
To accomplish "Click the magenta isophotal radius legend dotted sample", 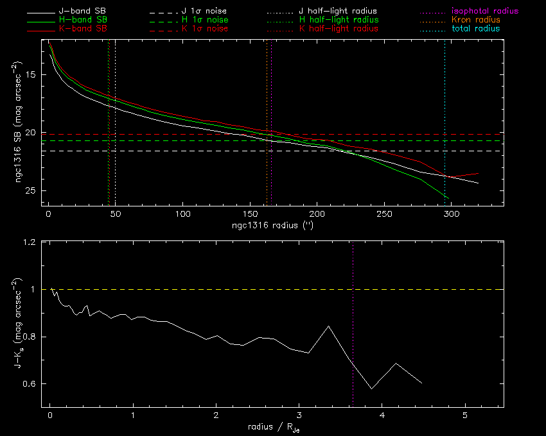I will pos(433,13).
